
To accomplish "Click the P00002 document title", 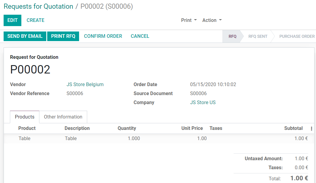I will point(30,69).
